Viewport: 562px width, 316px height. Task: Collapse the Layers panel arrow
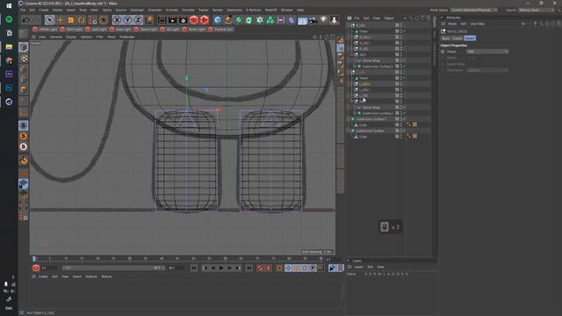click(x=348, y=261)
